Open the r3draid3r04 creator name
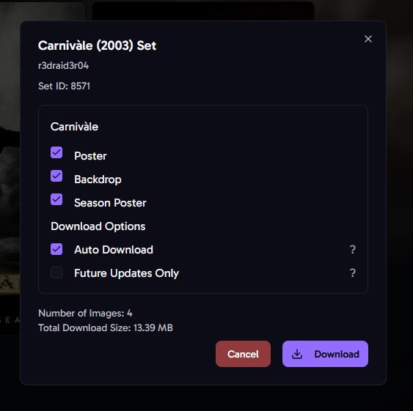Viewport: 413px width, 411px height. (x=64, y=65)
